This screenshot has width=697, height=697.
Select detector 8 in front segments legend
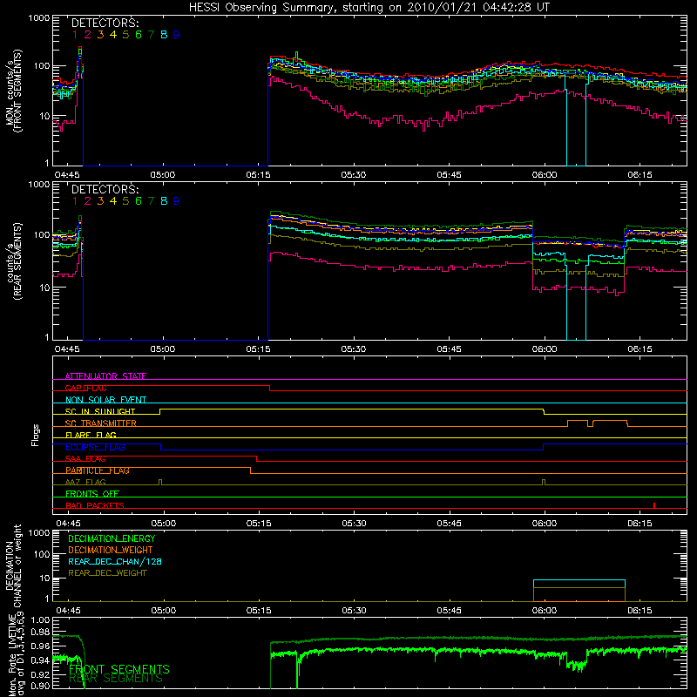pyautogui.click(x=164, y=35)
